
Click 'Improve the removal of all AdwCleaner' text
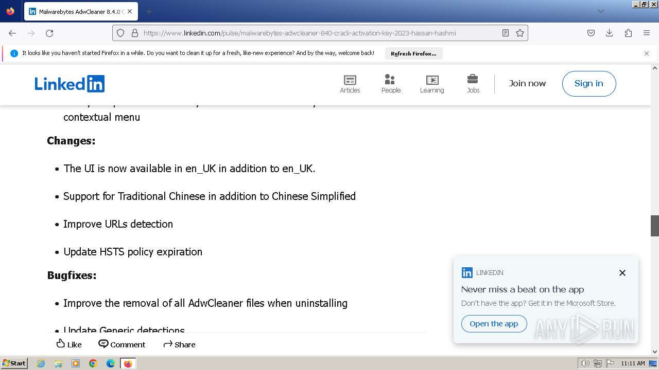click(x=205, y=303)
